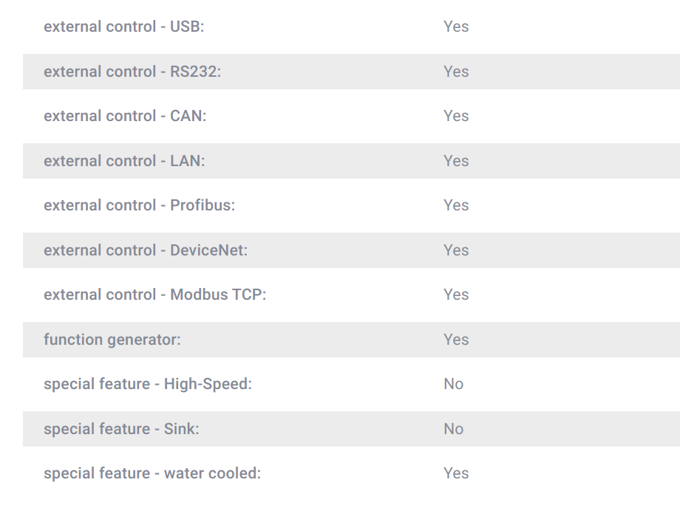Screen dimensions: 680x522
Task: Select the Yes value for USB
Action: [x=456, y=27]
